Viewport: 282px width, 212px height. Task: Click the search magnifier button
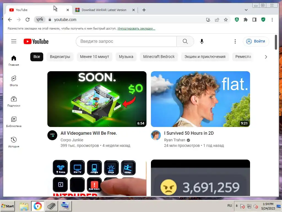pyautogui.click(x=185, y=41)
